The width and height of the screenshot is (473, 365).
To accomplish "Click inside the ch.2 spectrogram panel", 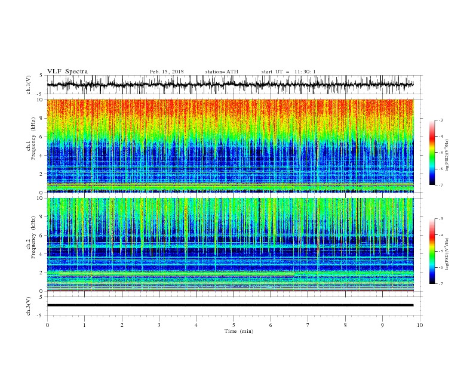I will click(230, 245).
